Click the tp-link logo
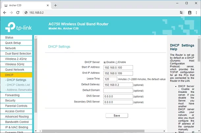201x133 pixels. tap(18, 27)
